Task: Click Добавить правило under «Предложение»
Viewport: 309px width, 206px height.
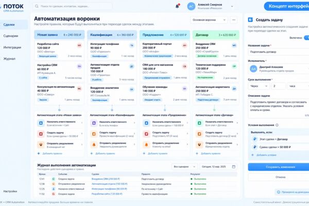Action: [x=156, y=153]
